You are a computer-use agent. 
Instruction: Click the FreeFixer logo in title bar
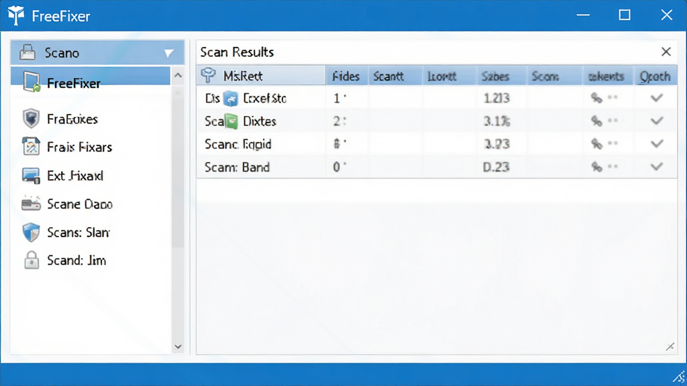point(16,15)
